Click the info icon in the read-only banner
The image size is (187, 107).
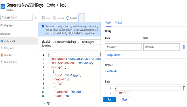(43, 26)
